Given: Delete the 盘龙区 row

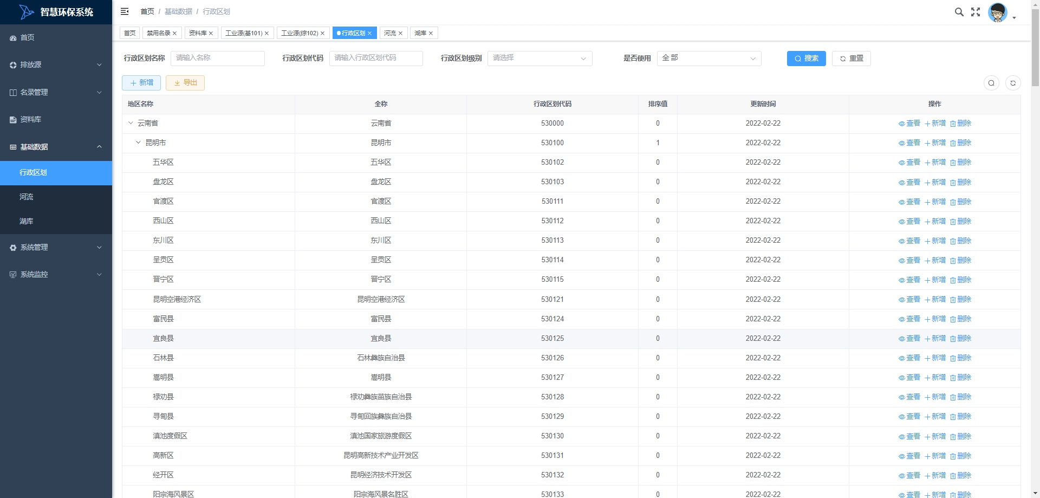Looking at the screenshot, I should click(x=960, y=182).
